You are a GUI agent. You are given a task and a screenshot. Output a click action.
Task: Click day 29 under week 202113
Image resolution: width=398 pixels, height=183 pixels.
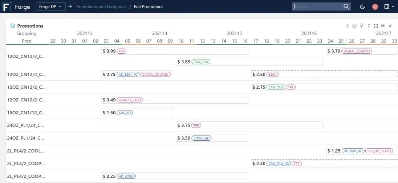pyautogui.click(x=53, y=41)
